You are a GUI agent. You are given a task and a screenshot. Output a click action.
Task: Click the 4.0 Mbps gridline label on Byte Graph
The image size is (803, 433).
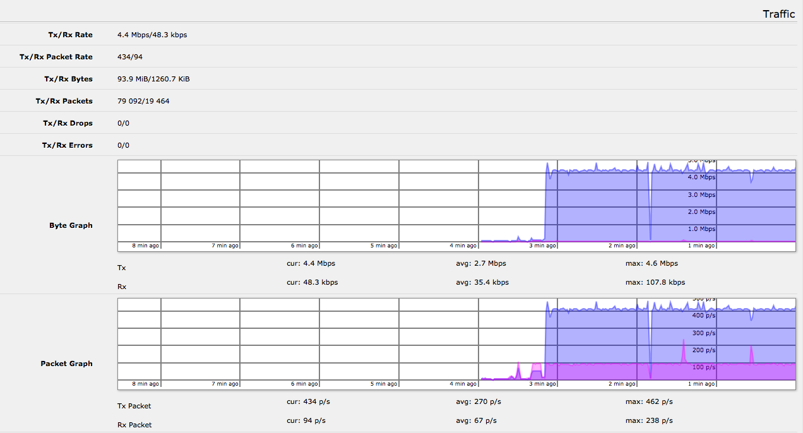coord(700,177)
